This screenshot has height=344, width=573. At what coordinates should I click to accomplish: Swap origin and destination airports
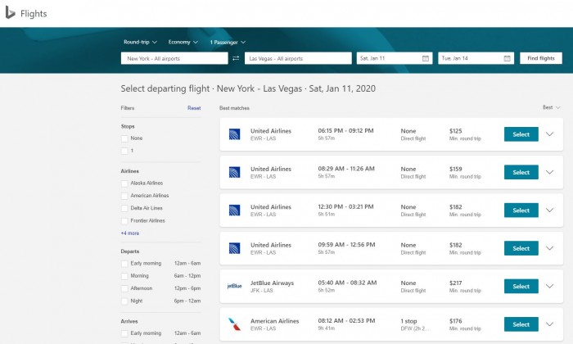pos(236,58)
